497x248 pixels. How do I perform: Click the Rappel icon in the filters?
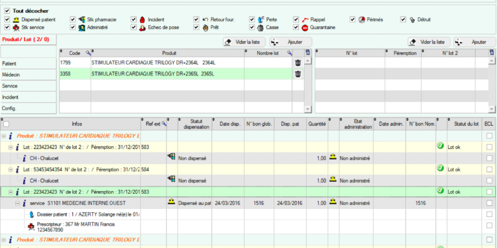pos(305,20)
